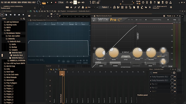Open the Playlist view icon in toolbar
The width and height of the screenshot is (186, 104).
[114, 7]
